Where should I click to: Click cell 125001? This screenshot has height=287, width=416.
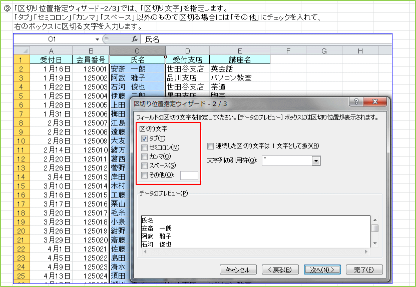(x=91, y=69)
